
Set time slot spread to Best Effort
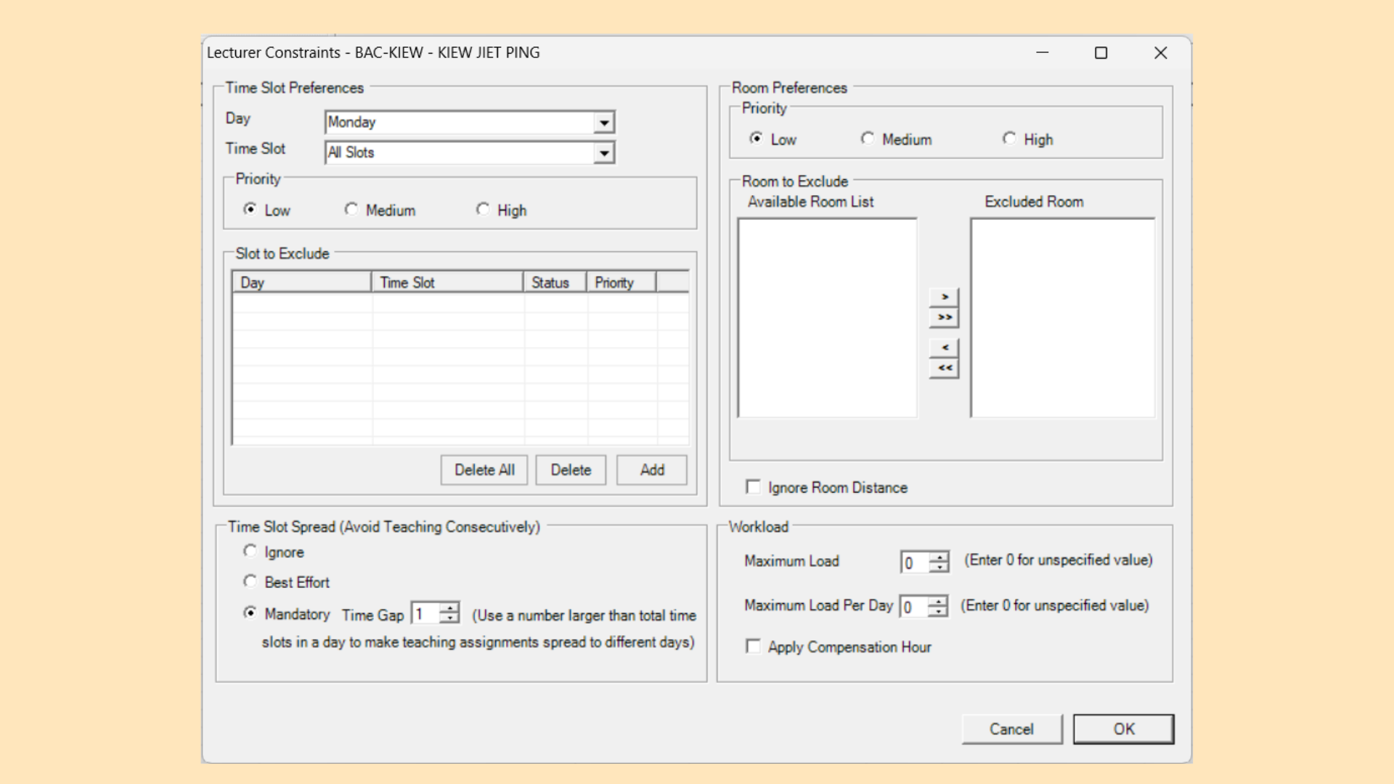click(250, 581)
